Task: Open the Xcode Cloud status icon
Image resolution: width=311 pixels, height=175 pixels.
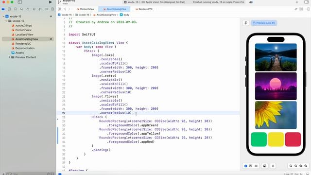Action: pos(251,2)
